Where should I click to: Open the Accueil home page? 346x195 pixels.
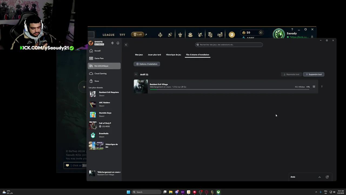pyautogui.click(x=104, y=51)
